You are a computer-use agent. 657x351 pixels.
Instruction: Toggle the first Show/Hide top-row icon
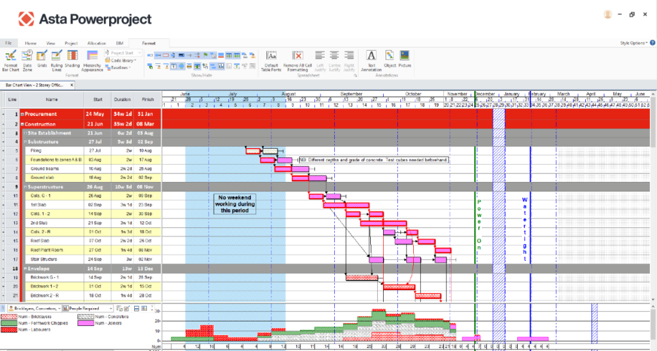pyautogui.click(x=150, y=55)
